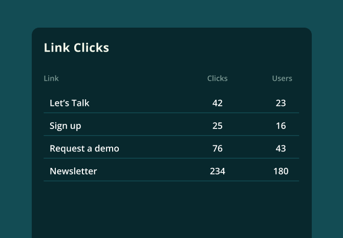Open the Sign up link row

coord(171,125)
